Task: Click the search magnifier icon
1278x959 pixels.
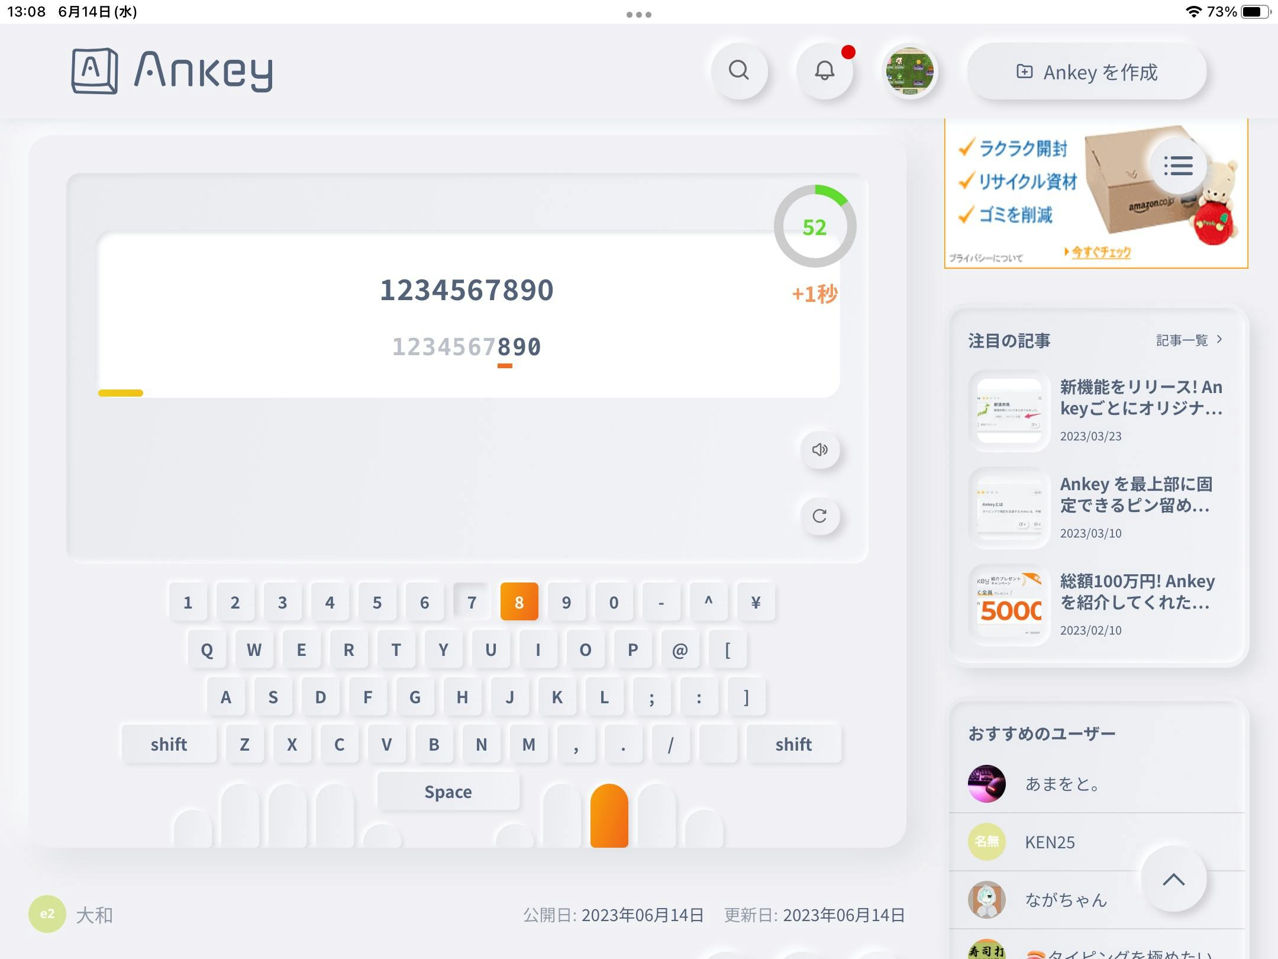Action: pos(738,71)
